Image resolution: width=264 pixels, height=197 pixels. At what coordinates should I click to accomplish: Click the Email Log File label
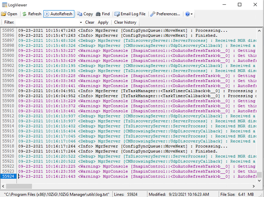point(133,14)
